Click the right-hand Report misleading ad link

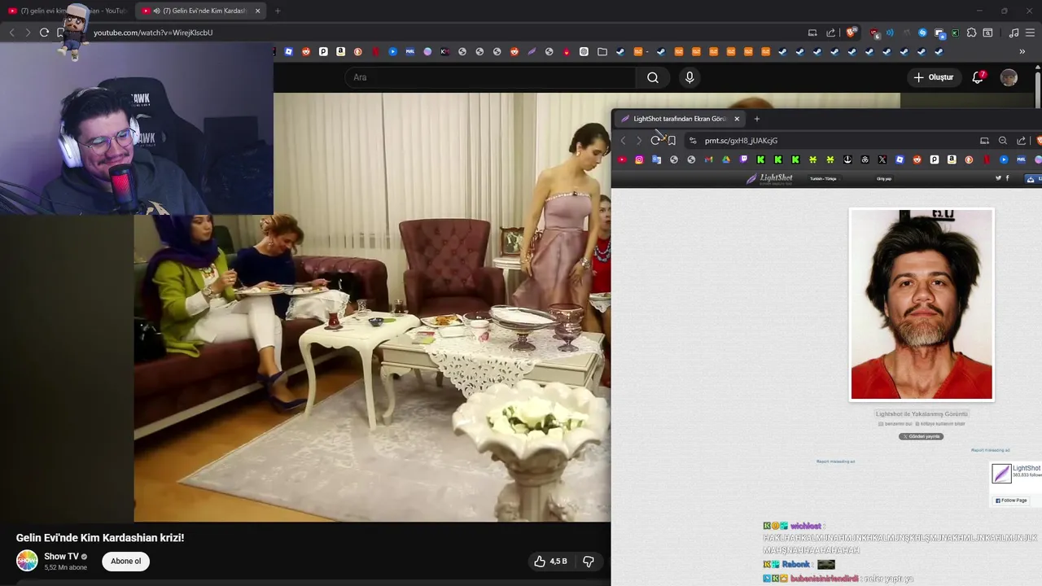click(990, 450)
